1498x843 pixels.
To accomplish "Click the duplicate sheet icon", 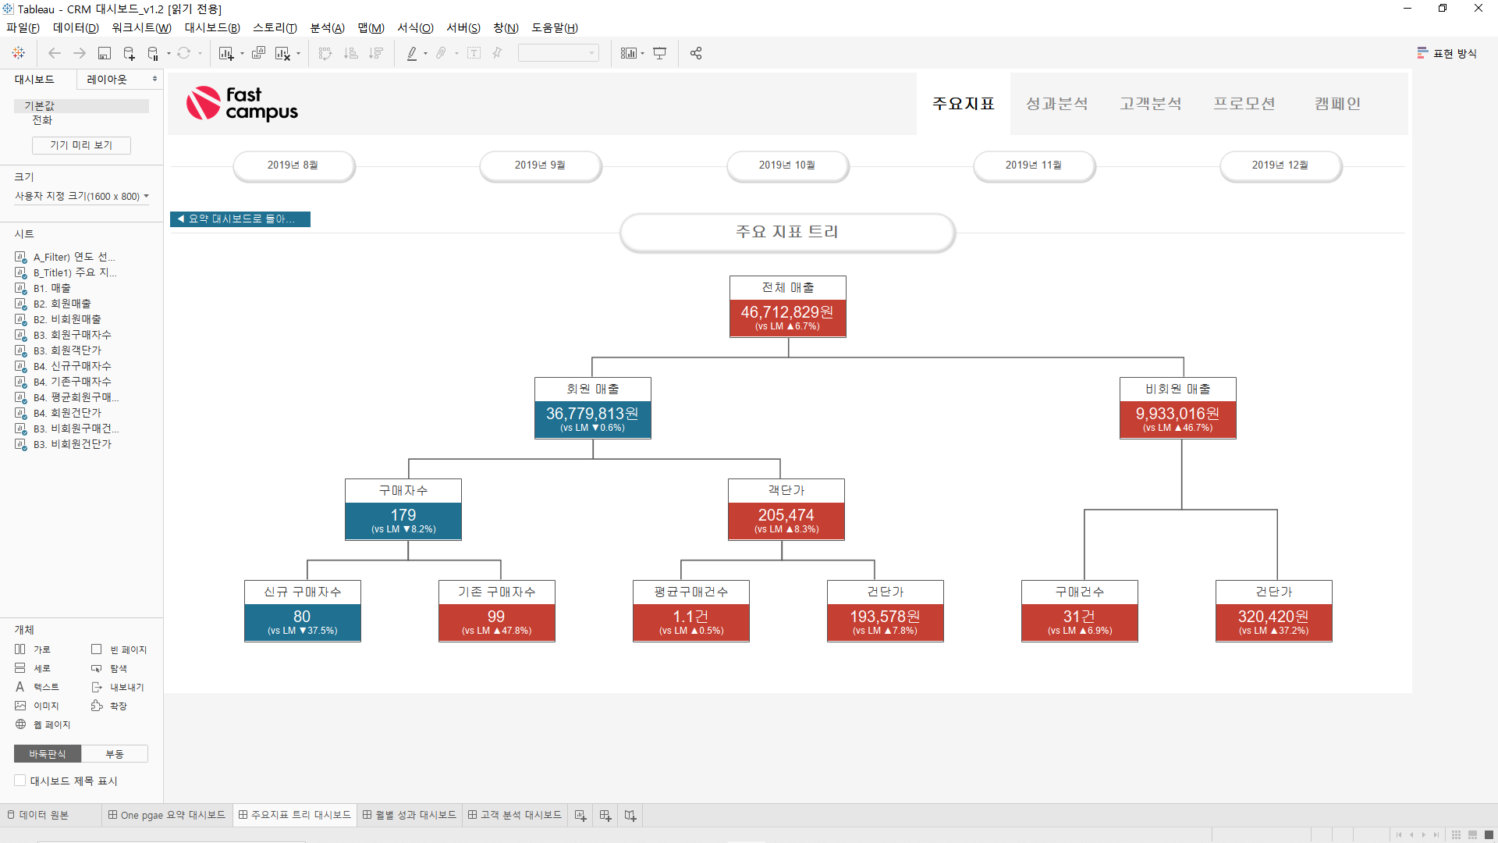I will pos(259,53).
